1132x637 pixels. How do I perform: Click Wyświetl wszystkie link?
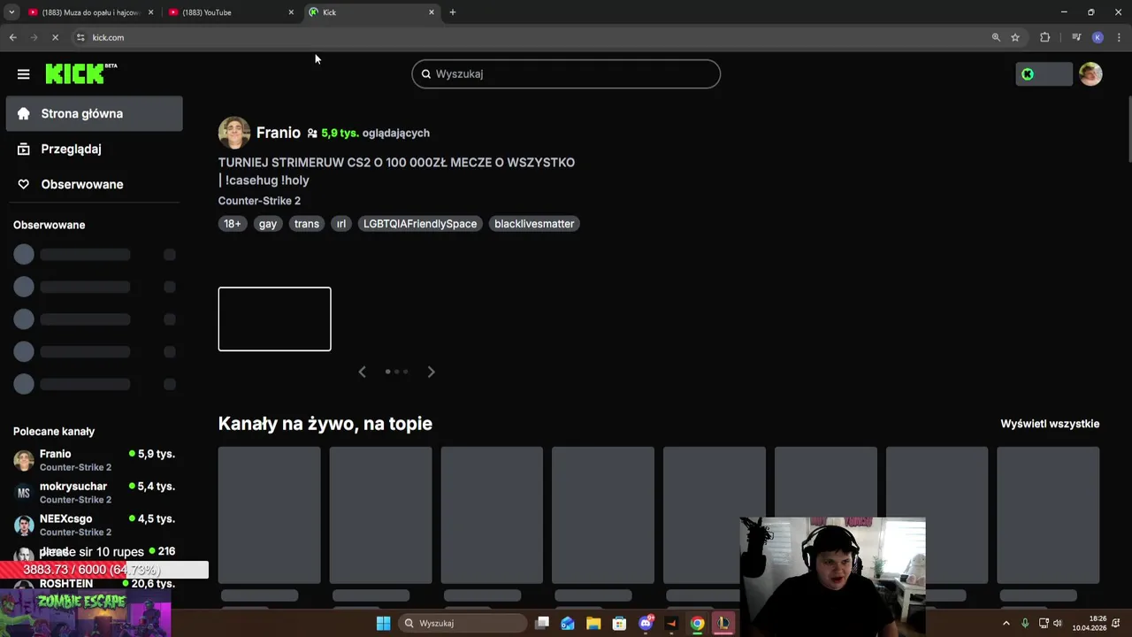1050,424
